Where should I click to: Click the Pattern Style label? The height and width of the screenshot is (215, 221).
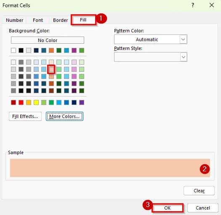[x=128, y=48]
